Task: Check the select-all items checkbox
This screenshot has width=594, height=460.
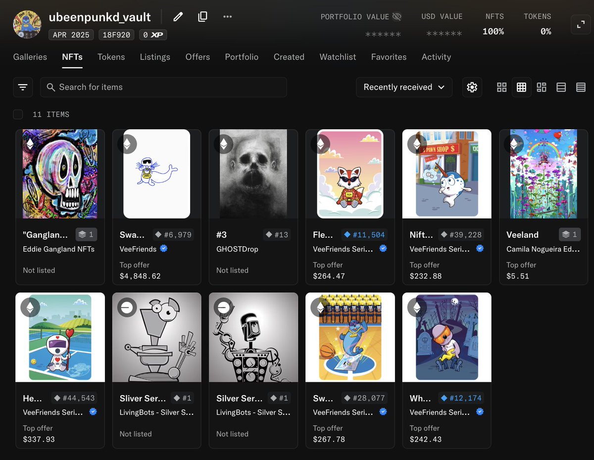Action: [18, 114]
